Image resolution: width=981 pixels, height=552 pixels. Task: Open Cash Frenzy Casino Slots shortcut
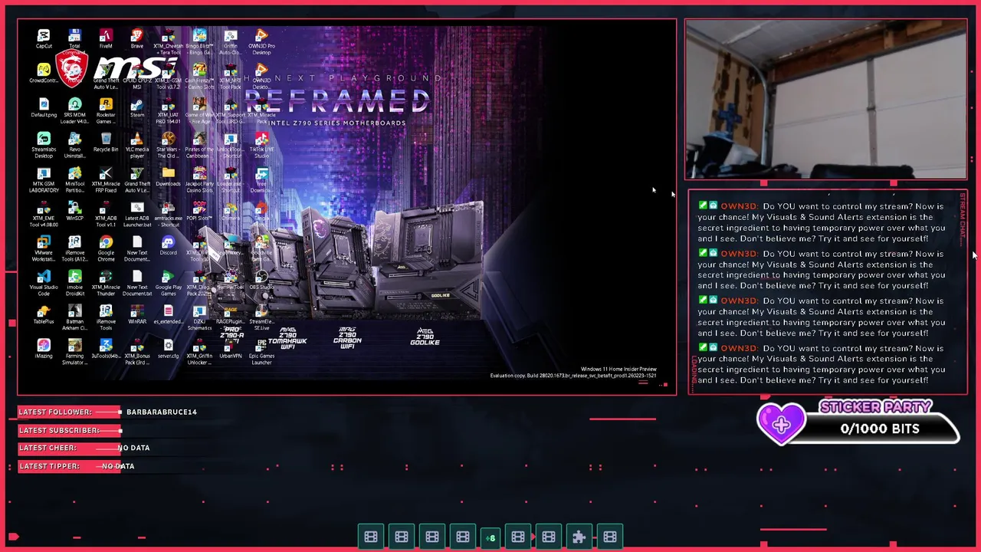click(199, 77)
